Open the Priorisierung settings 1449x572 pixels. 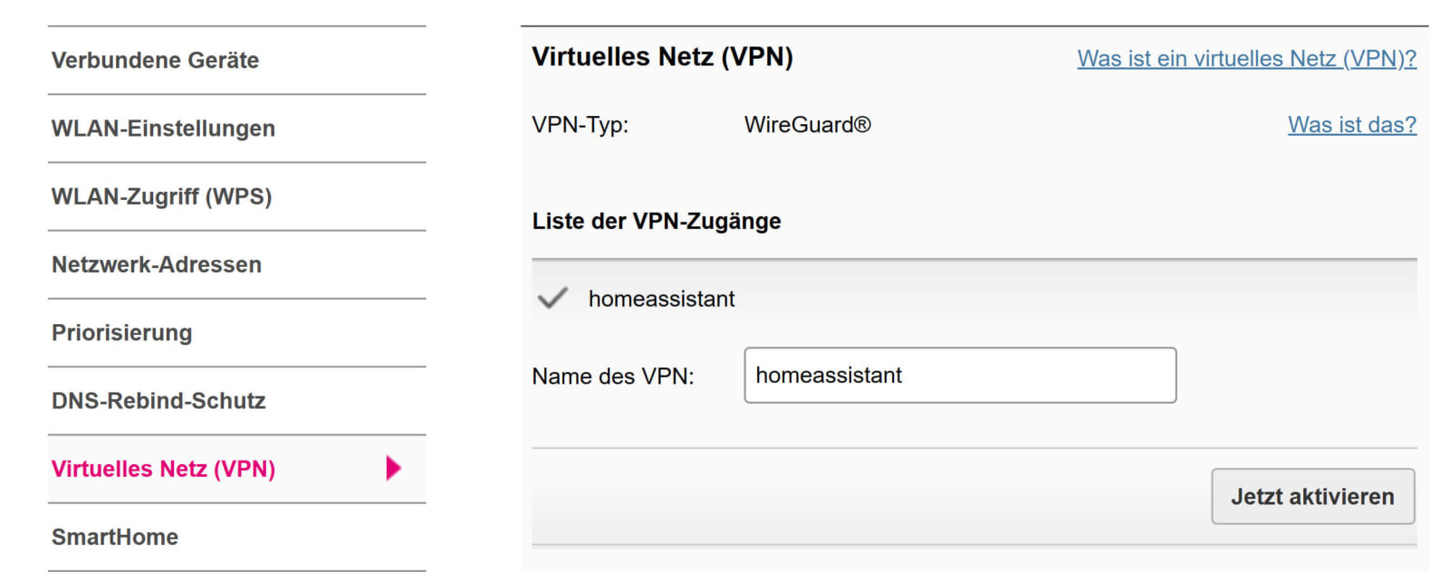click(x=121, y=333)
